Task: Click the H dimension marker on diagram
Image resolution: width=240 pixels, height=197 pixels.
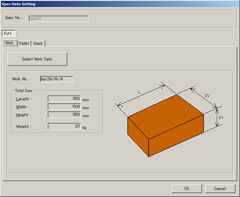Action: 222,118
